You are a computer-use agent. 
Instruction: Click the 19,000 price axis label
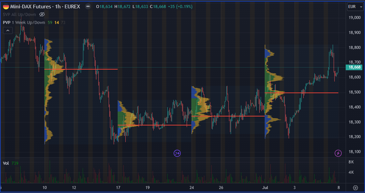click(355, 18)
